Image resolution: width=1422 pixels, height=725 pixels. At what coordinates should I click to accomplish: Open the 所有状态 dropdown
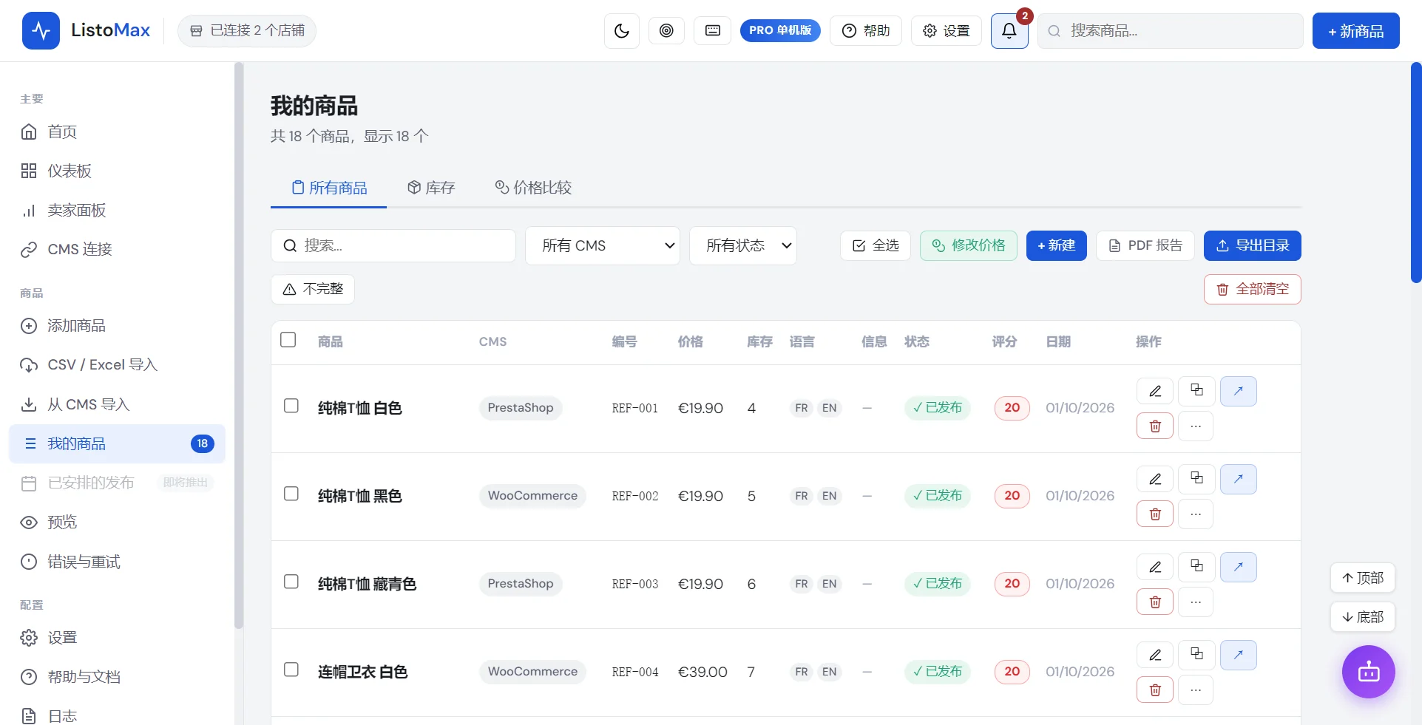(x=743, y=245)
